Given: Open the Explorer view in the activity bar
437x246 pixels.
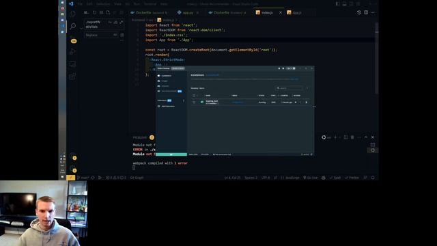Looking at the screenshot, I should [x=72, y=14].
